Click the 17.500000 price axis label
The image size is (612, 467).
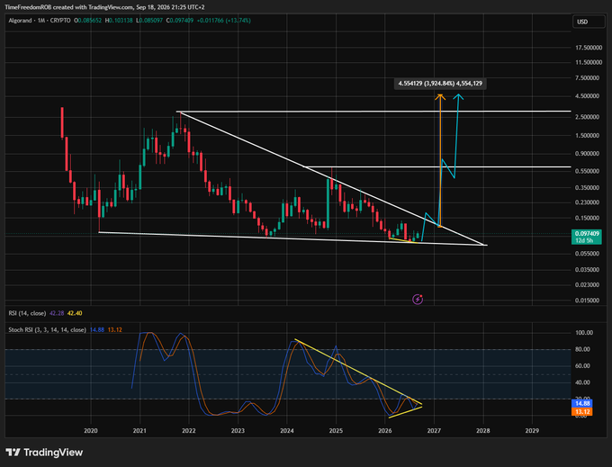pos(588,48)
